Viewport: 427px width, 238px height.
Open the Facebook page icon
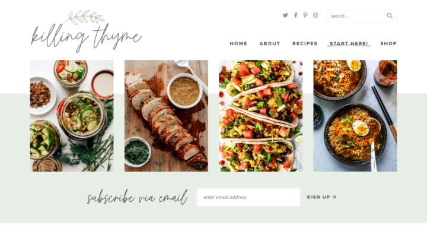[x=295, y=15]
